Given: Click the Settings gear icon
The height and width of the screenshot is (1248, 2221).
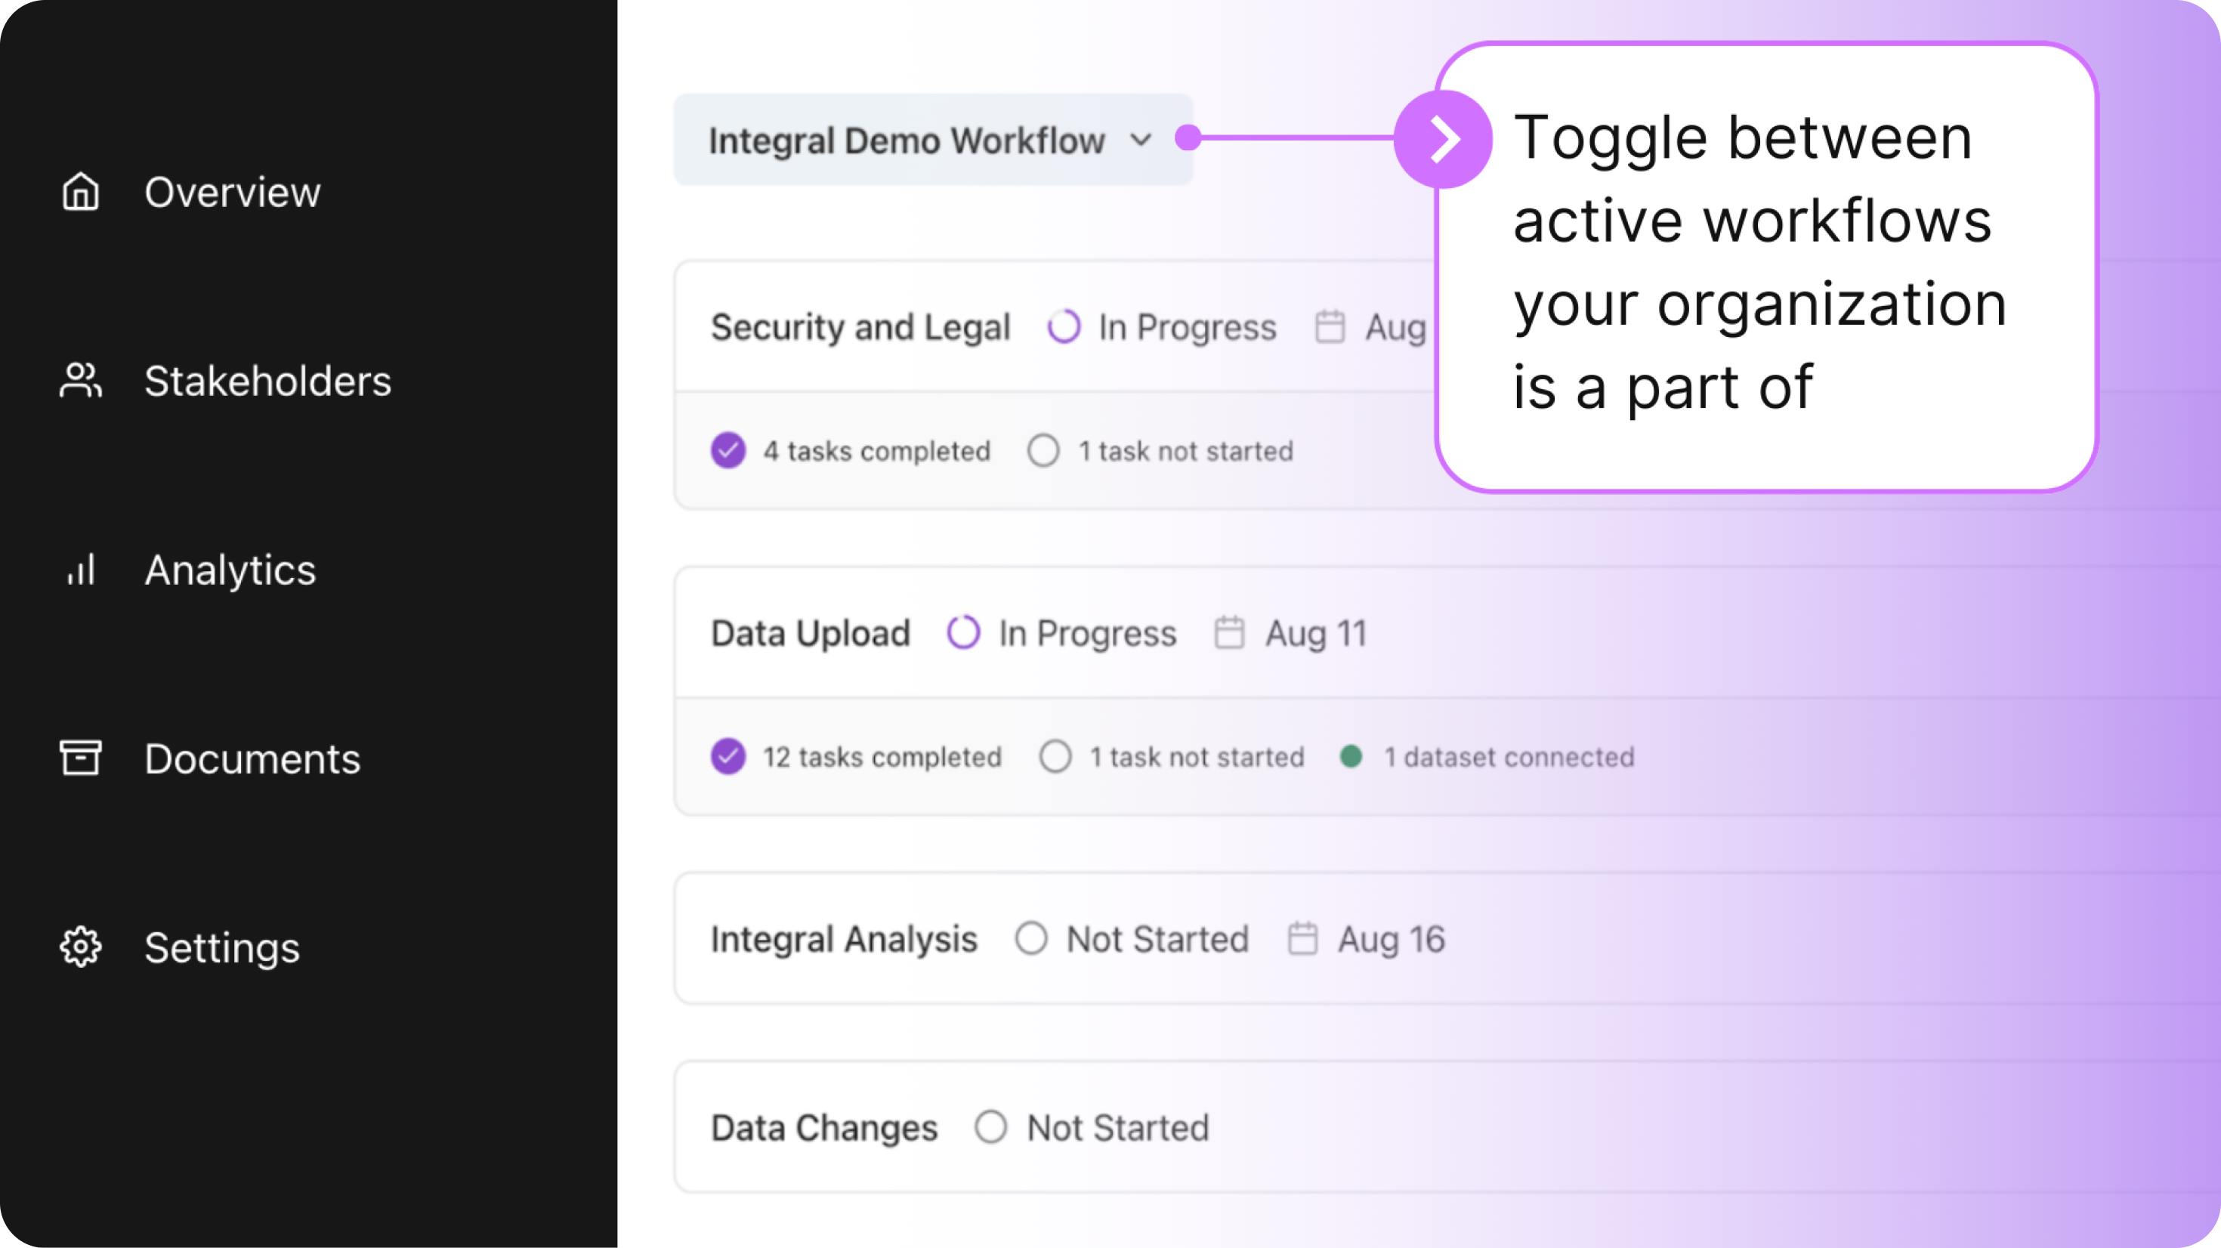Looking at the screenshot, I should pyautogui.click(x=81, y=947).
